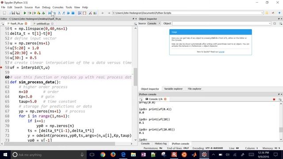This screenshot has height=159, width=283.
Task: Click the Run current line debugger icon
Action: [54, 13]
